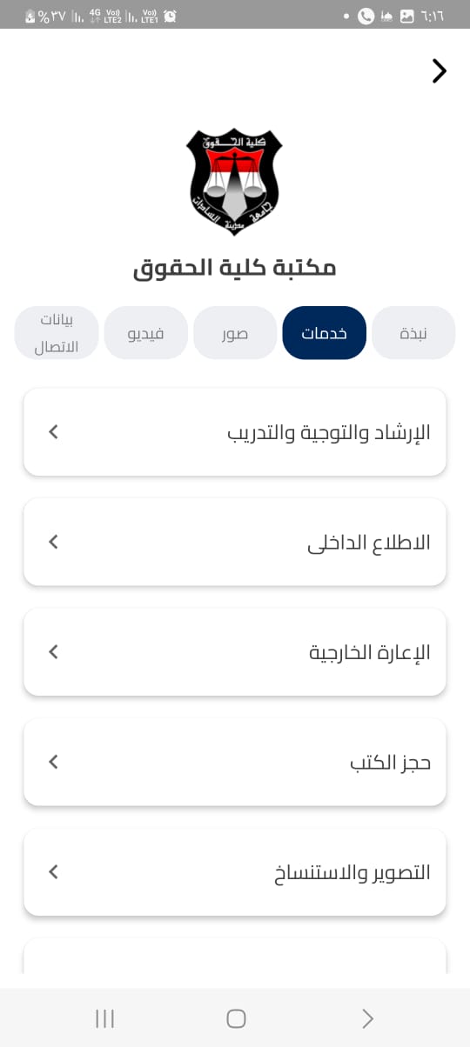Tap the alarm clock status bar icon
This screenshot has height=1047, width=470.
[x=170, y=16]
